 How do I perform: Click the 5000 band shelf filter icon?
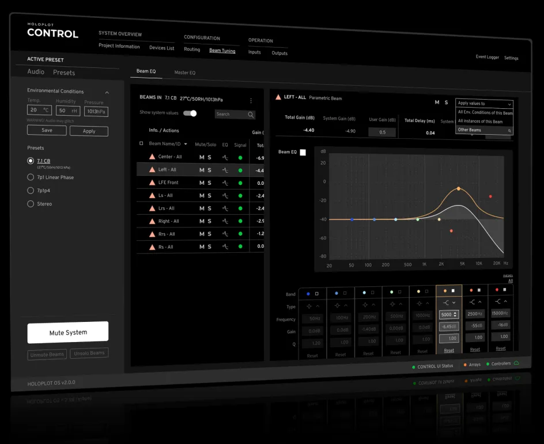[x=446, y=303]
